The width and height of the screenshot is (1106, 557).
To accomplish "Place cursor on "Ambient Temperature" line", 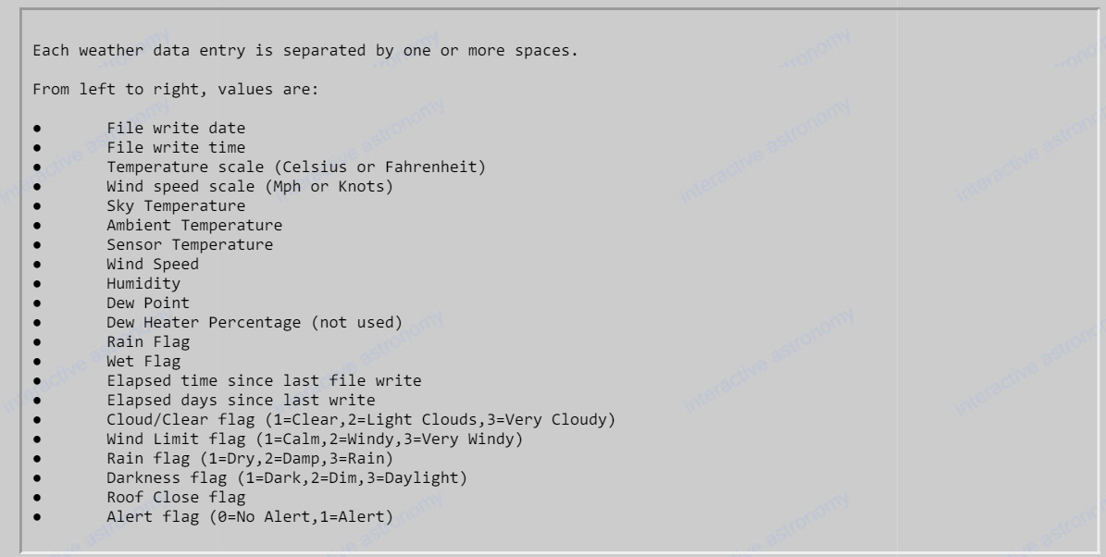I will pyautogui.click(x=194, y=225).
